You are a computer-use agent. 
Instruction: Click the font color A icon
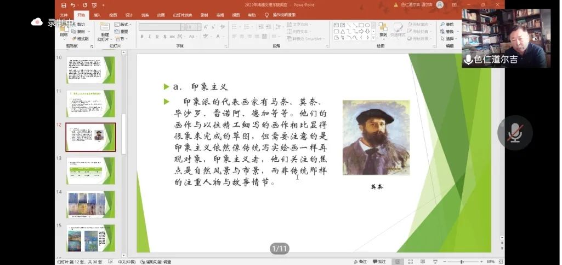coord(218,37)
